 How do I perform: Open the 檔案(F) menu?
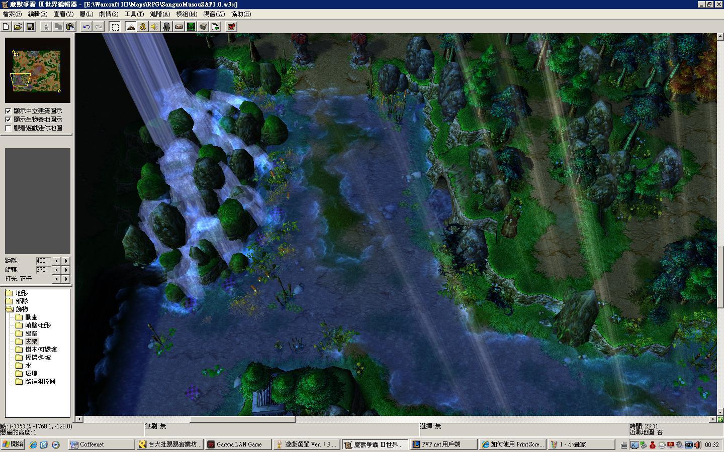tap(12, 14)
